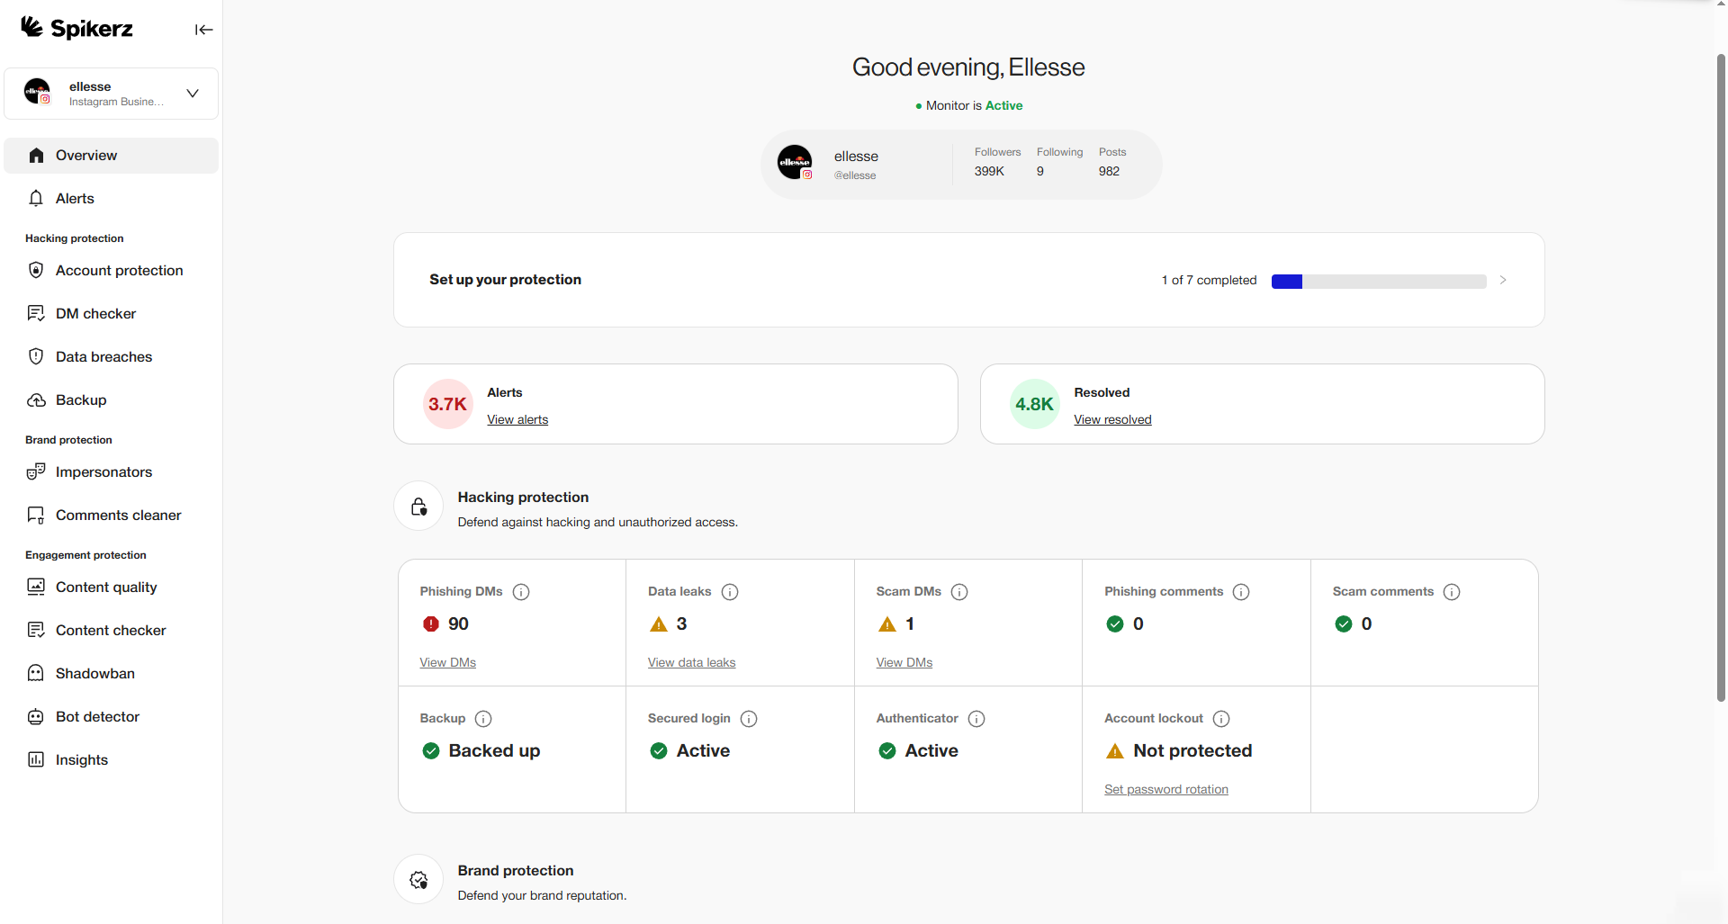Collapse the sidebar with arrow icon
This screenshot has width=1728, height=924.
[204, 30]
